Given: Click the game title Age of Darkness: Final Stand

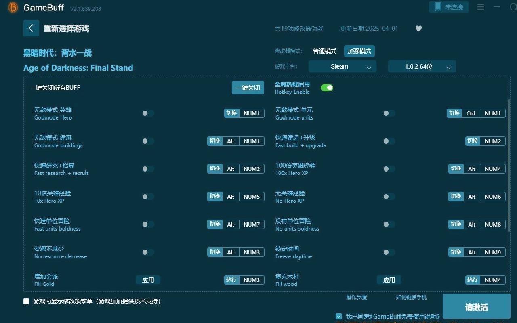Looking at the screenshot, I should coord(78,68).
